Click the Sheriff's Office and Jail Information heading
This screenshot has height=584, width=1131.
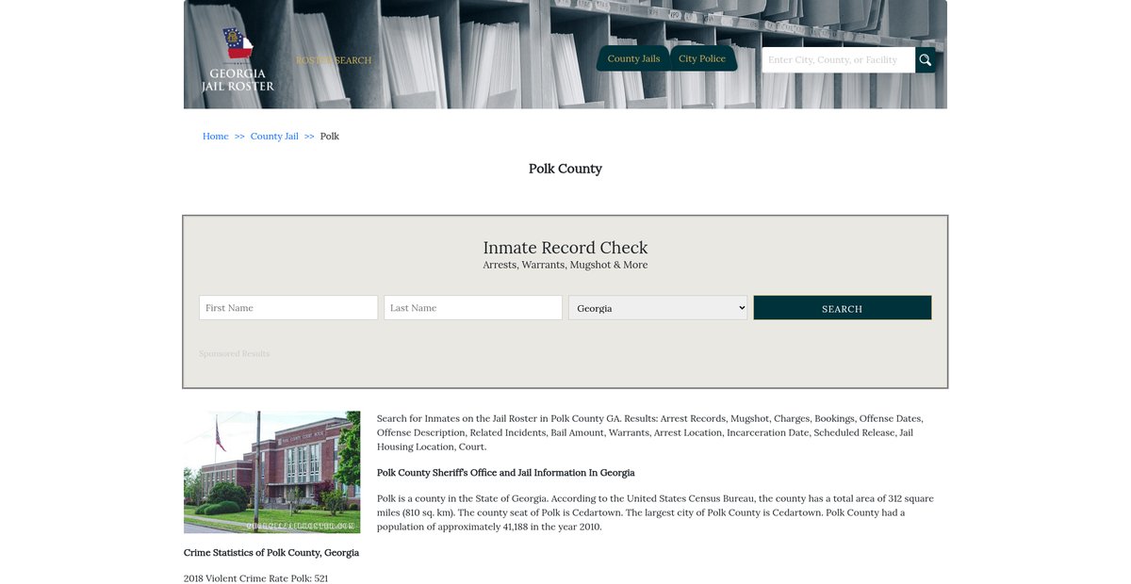point(505,473)
